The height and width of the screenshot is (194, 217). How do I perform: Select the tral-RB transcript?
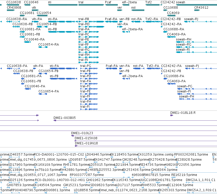91,22
